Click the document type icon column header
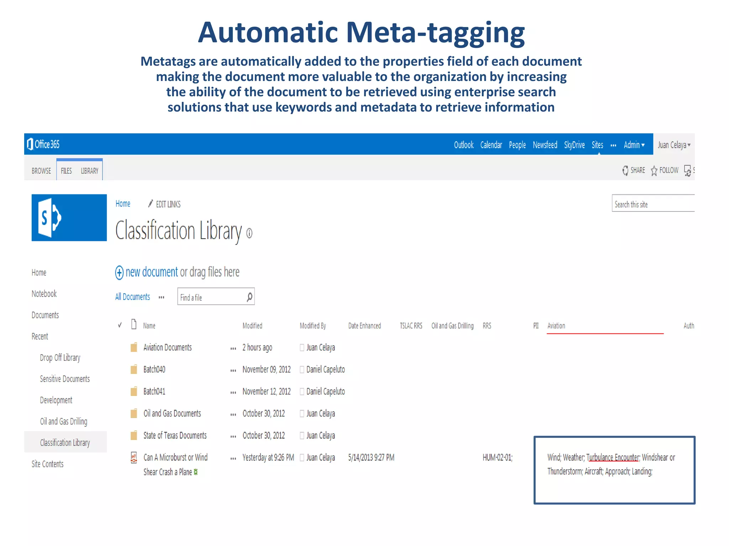 (x=134, y=324)
